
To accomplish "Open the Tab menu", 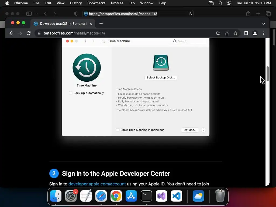I will pos(132,3).
